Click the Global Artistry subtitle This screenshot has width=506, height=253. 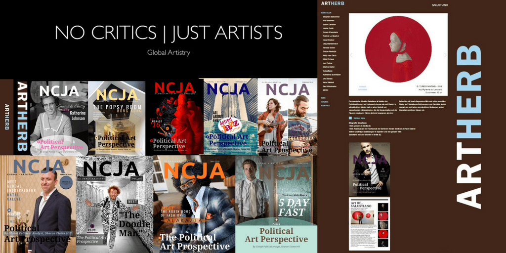169,52
